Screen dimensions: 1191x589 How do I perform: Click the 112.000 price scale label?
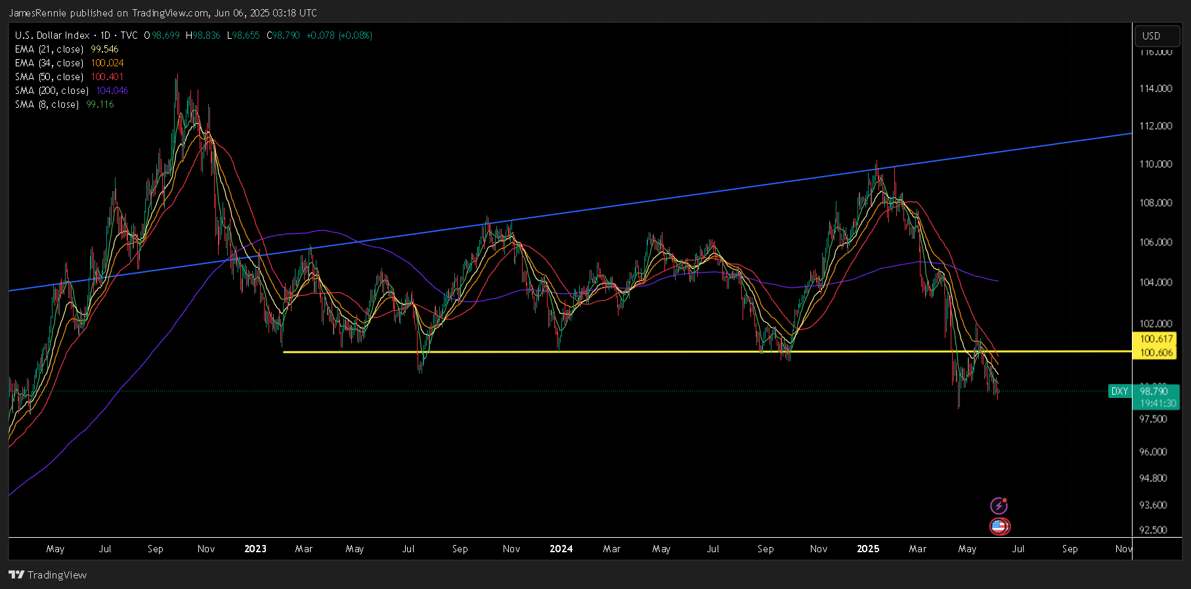click(x=1156, y=126)
